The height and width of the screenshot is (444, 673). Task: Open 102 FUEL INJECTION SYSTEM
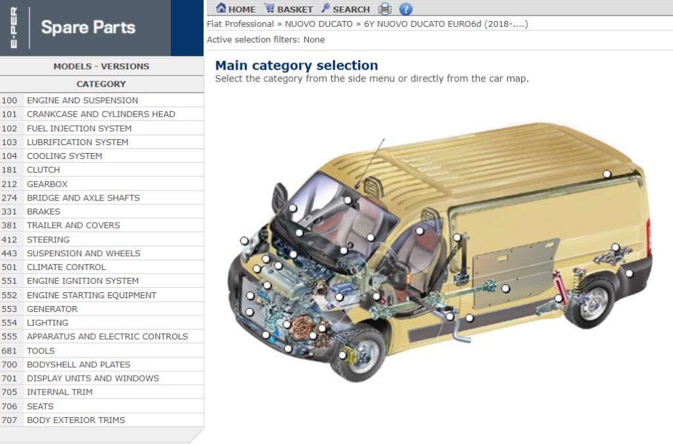[102, 128]
